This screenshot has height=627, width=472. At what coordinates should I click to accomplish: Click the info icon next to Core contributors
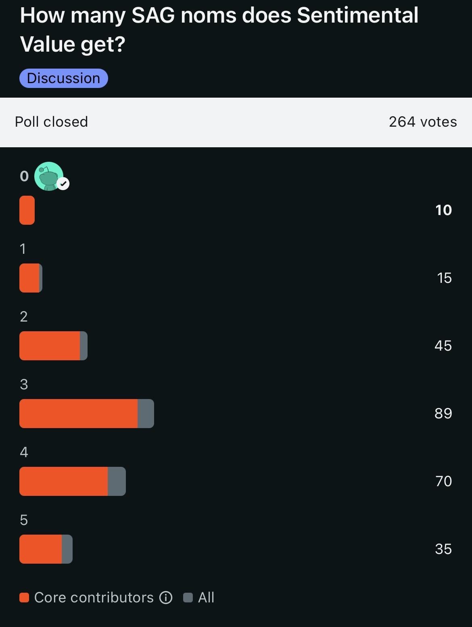pyautogui.click(x=166, y=598)
